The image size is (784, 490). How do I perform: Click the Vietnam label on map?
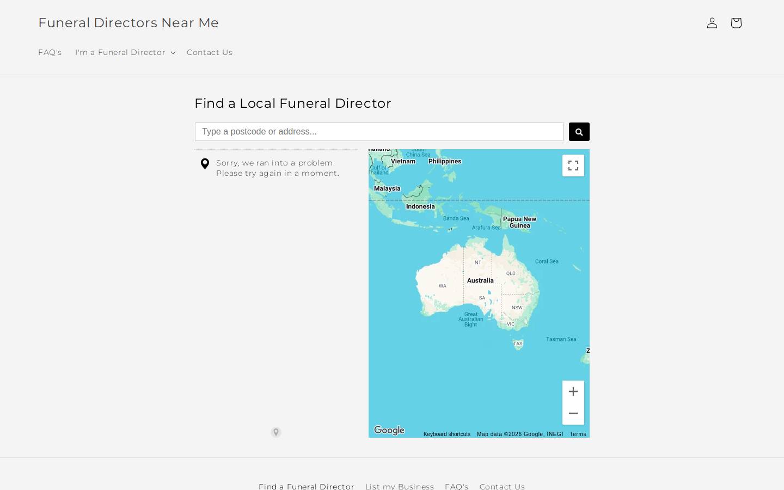[x=403, y=161]
